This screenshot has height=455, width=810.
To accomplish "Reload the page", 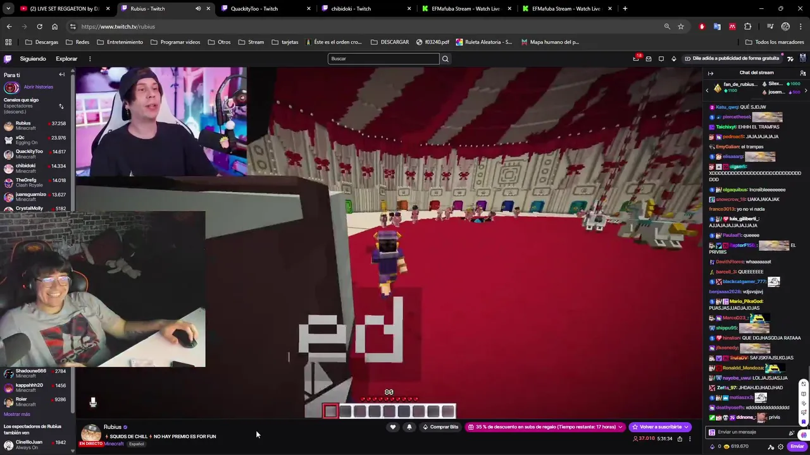I will click(39, 27).
